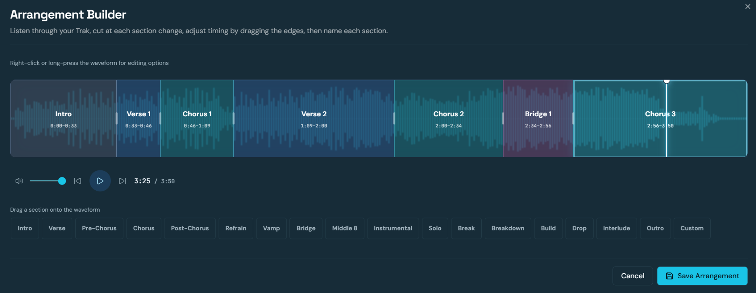Click the playhead marker on the waveform
756x293 pixels.
tap(666, 81)
